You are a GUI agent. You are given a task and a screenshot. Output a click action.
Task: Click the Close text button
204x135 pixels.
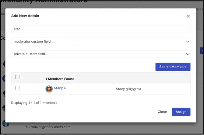pos(162,112)
